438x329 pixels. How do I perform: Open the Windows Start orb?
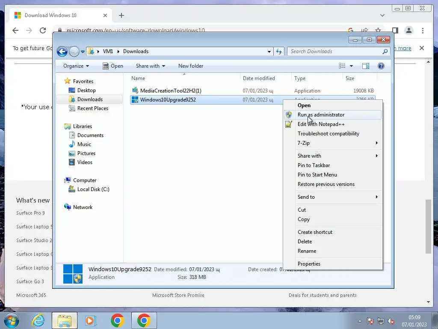click(x=12, y=320)
